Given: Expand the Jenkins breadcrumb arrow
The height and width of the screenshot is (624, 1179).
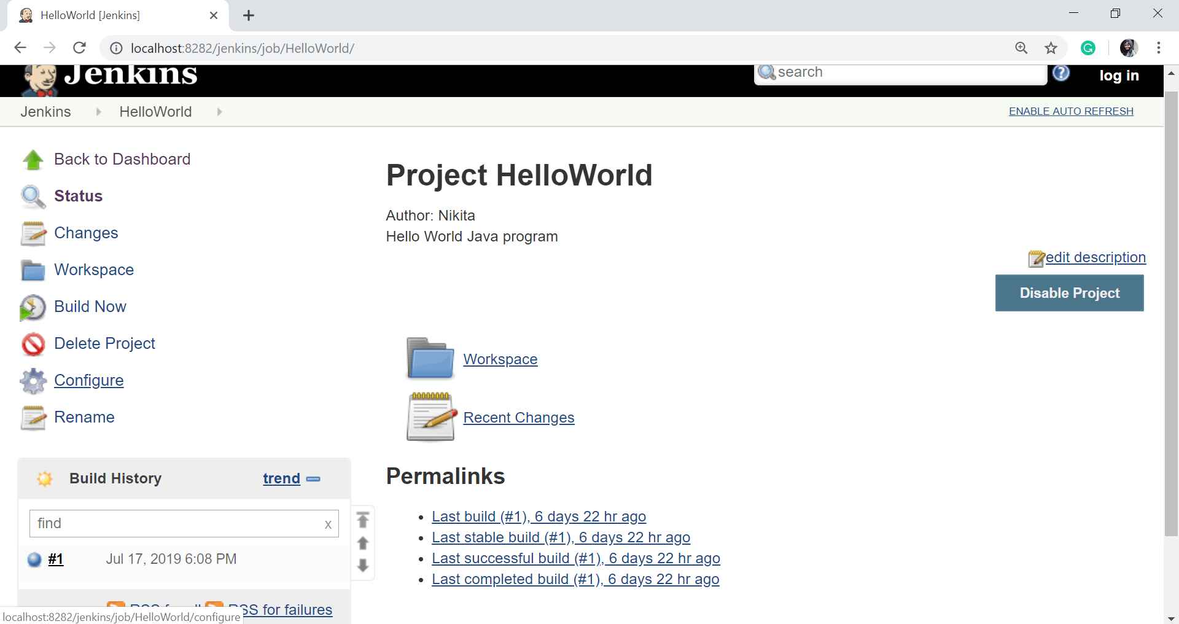Looking at the screenshot, I should pos(98,112).
